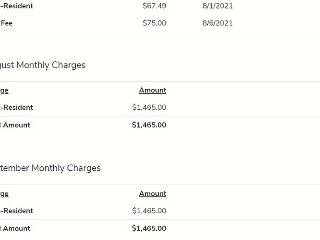The height and width of the screenshot is (240, 320).
Task: Click the August Monthly Charges heading
Action: point(43,65)
